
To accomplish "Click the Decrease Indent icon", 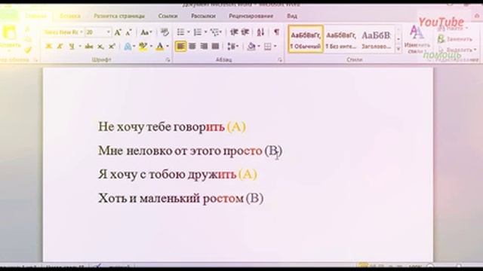I will [x=235, y=32].
